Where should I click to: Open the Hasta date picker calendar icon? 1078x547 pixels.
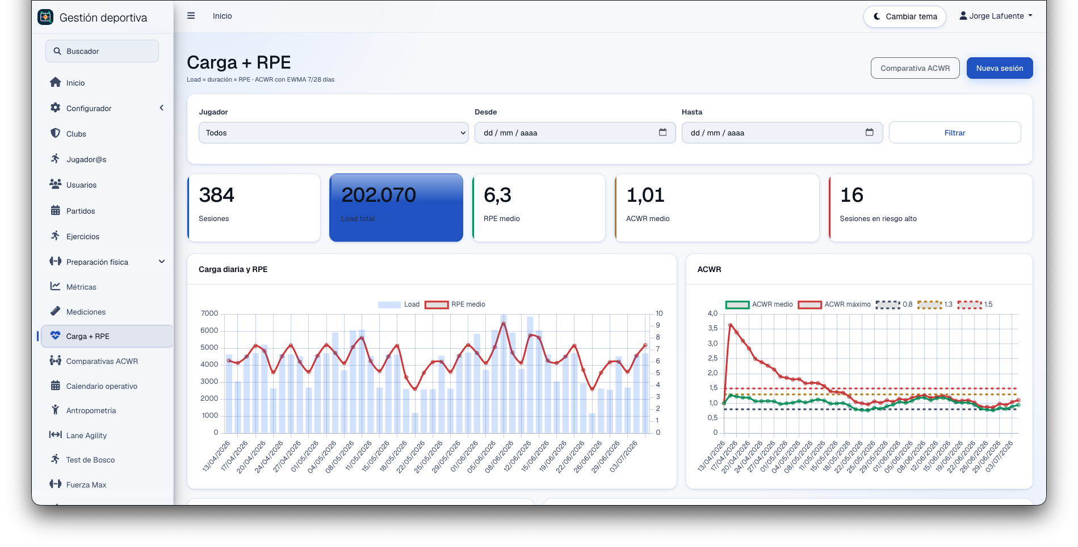click(869, 132)
